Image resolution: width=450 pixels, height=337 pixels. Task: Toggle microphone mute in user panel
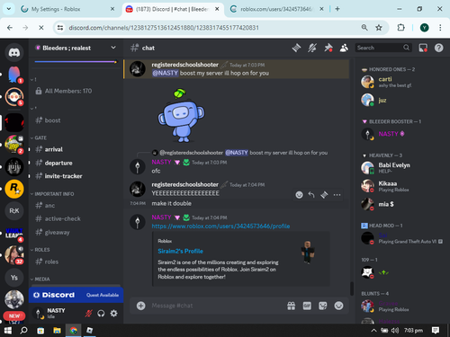point(88,314)
